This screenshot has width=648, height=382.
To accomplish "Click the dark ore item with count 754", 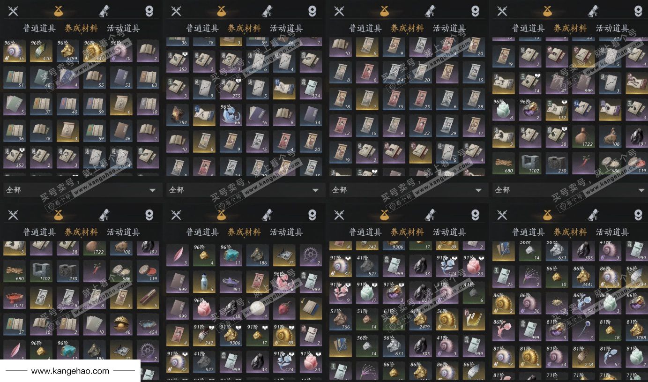I will click(177, 115).
